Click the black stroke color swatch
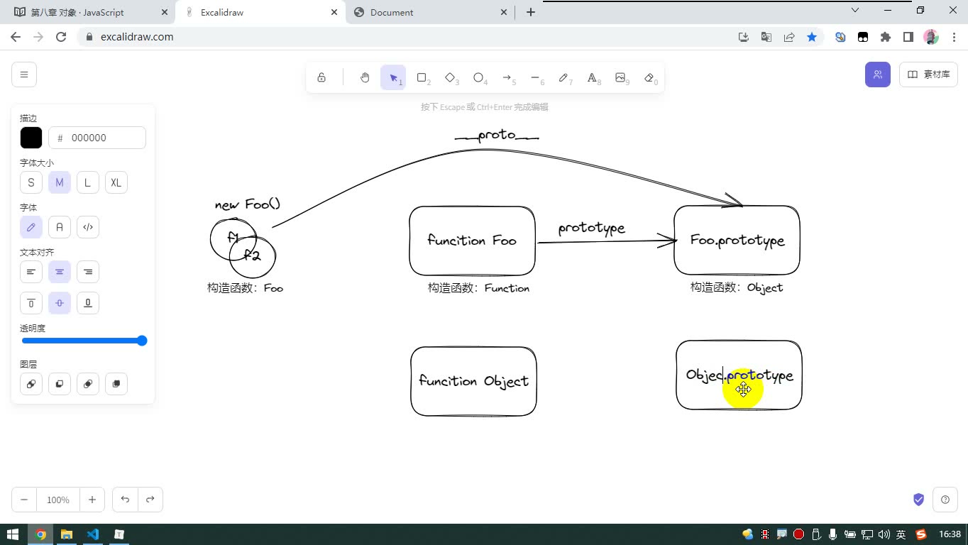 coord(31,138)
